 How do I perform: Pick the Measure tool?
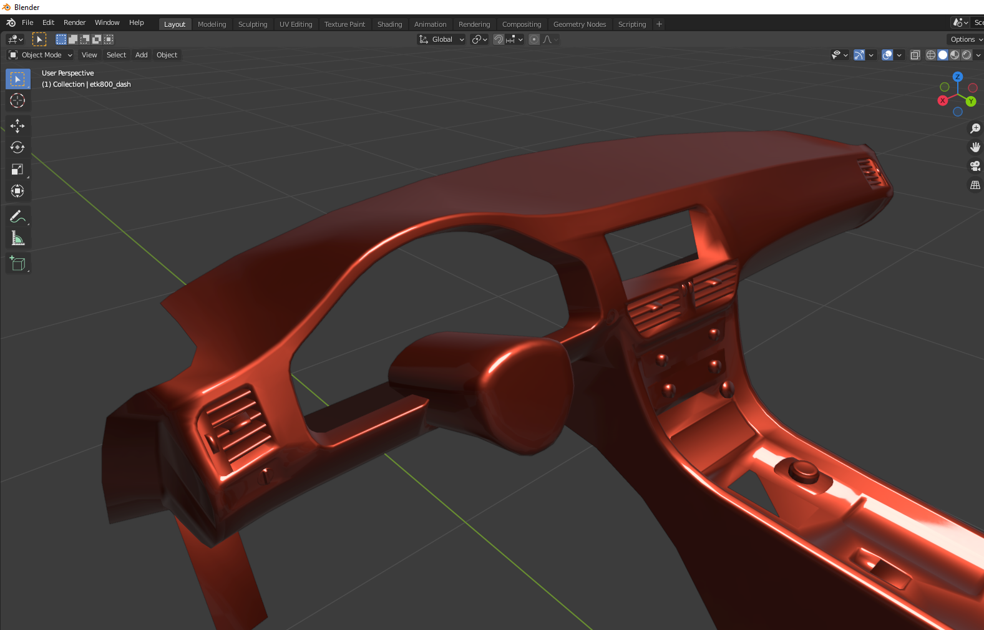click(17, 238)
